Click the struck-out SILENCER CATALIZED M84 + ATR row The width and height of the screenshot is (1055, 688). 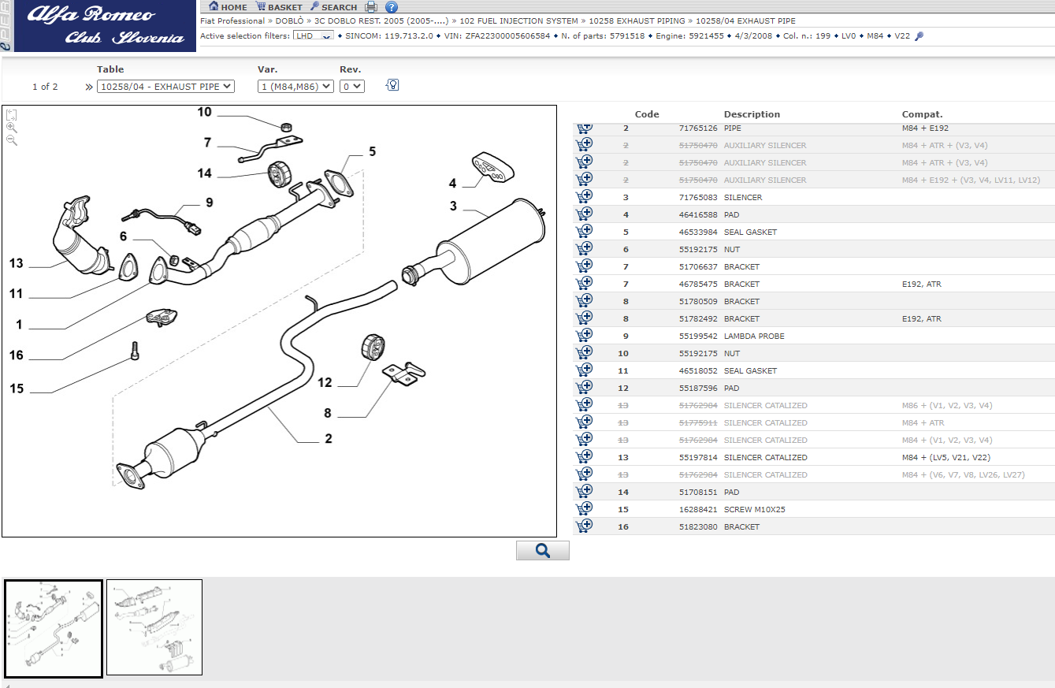pyautogui.click(x=814, y=422)
